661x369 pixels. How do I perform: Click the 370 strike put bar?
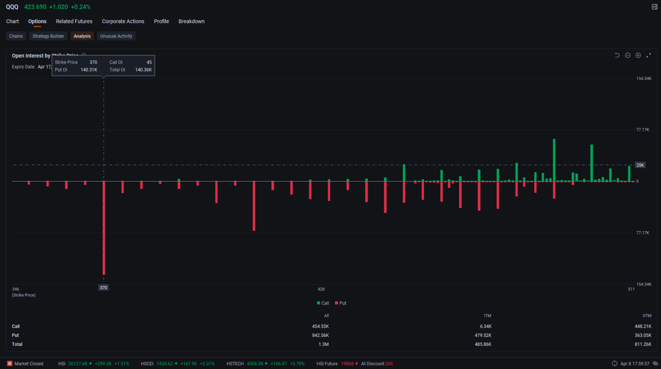104,228
